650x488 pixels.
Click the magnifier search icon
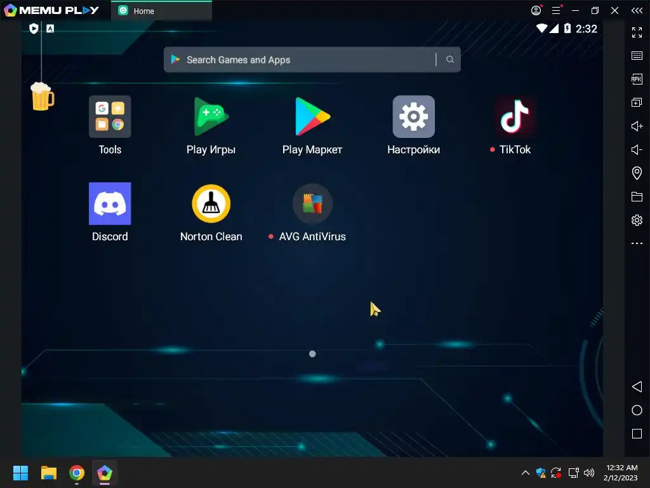[450, 59]
